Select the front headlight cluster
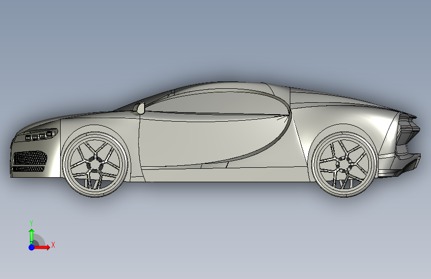This screenshot has width=431, height=279. (41, 135)
